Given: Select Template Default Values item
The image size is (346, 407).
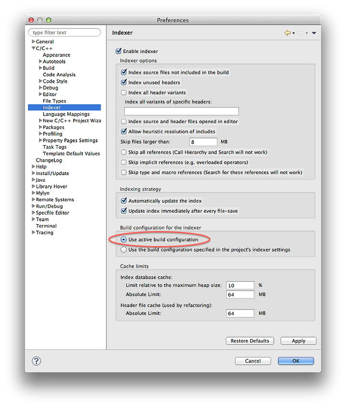Looking at the screenshot, I should coord(71,153).
